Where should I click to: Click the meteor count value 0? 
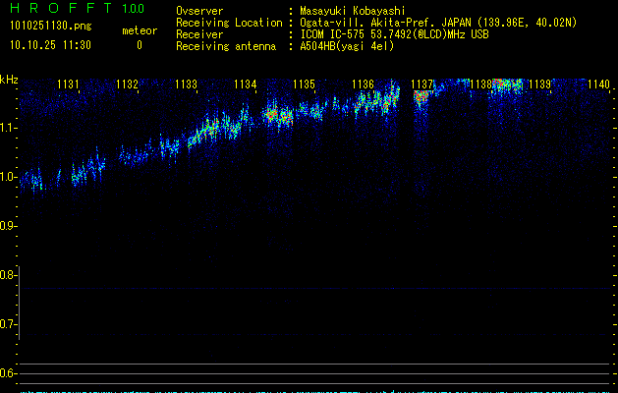point(140,45)
